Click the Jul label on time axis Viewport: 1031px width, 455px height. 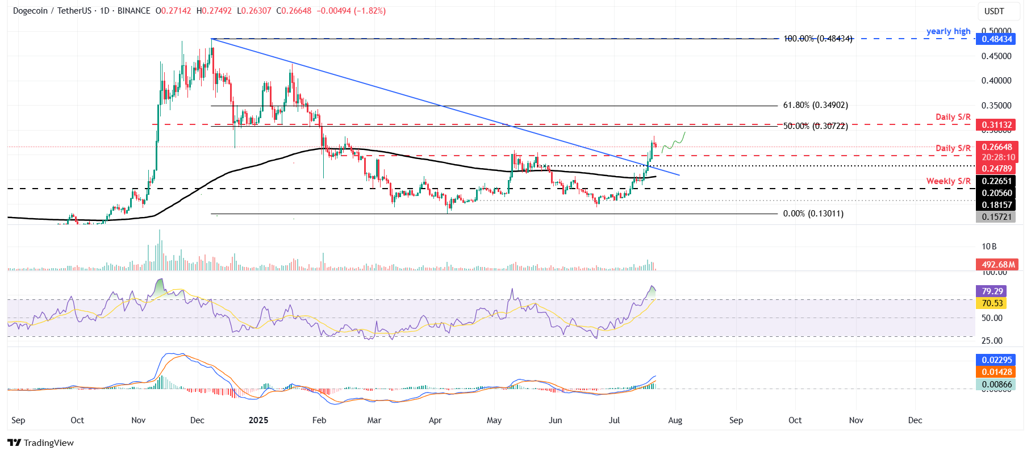point(614,420)
